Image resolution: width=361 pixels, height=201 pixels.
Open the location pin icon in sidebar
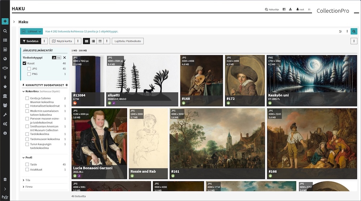click(x=5, y=77)
